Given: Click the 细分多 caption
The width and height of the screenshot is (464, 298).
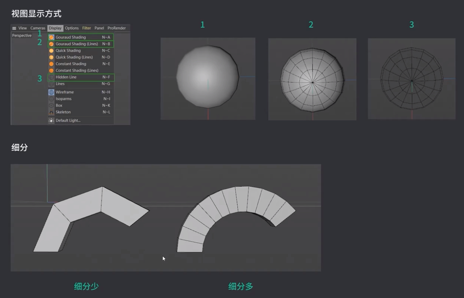Looking at the screenshot, I should coord(241,286).
